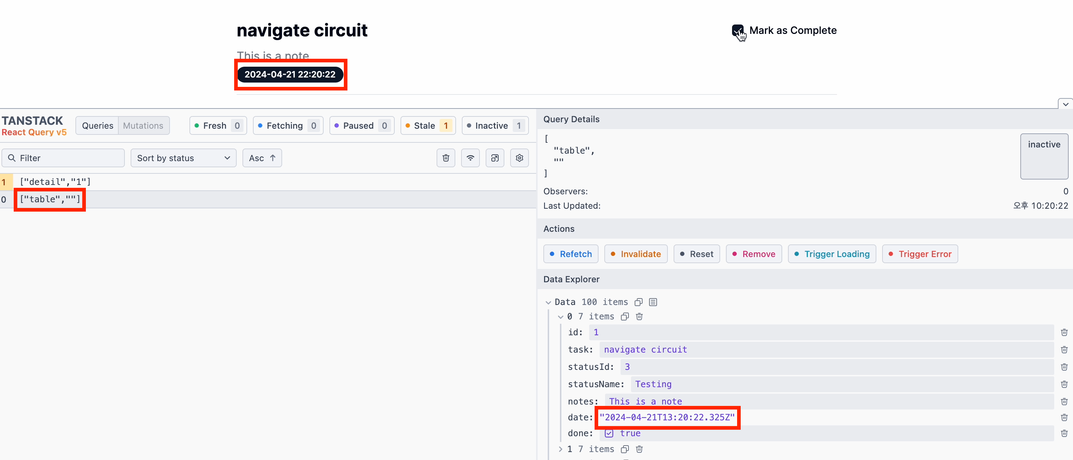Toggle the Mark as Complete checkbox
The image size is (1073, 460).
click(737, 30)
